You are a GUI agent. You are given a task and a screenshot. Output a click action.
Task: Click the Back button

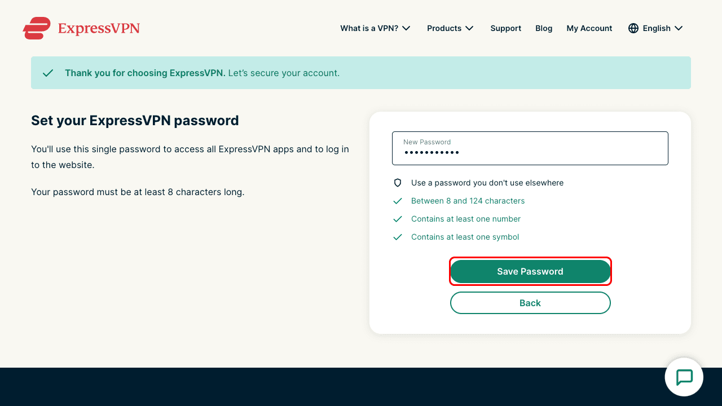(530, 303)
